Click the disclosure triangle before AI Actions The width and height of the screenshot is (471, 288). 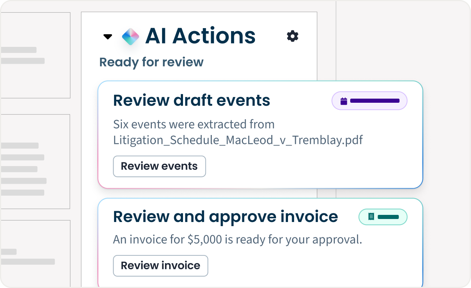pyautogui.click(x=108, y=37)
